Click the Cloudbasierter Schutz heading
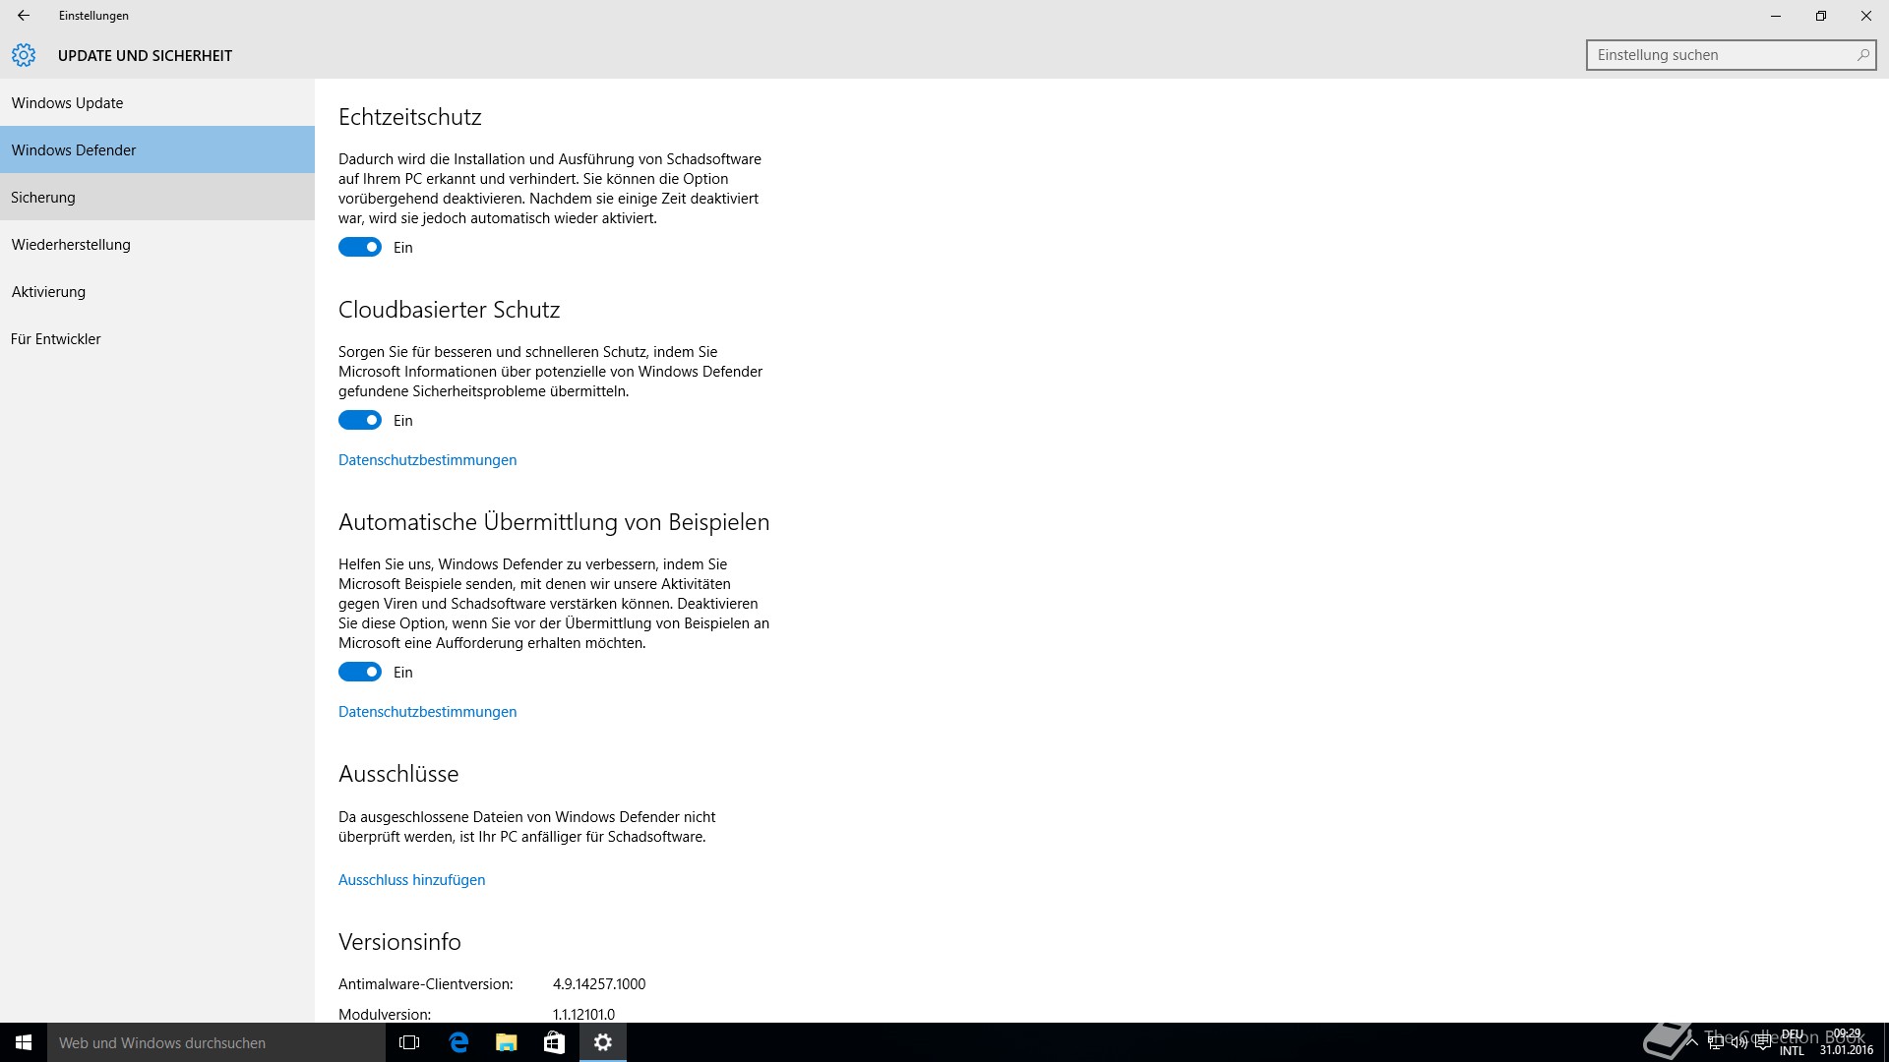 tap(450, 310)
